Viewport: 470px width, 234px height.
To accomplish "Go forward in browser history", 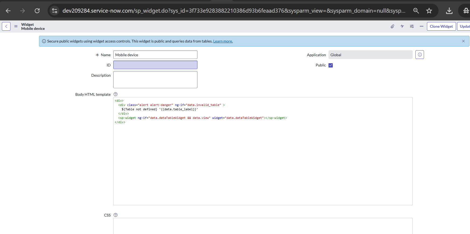I will click(23, 11).
